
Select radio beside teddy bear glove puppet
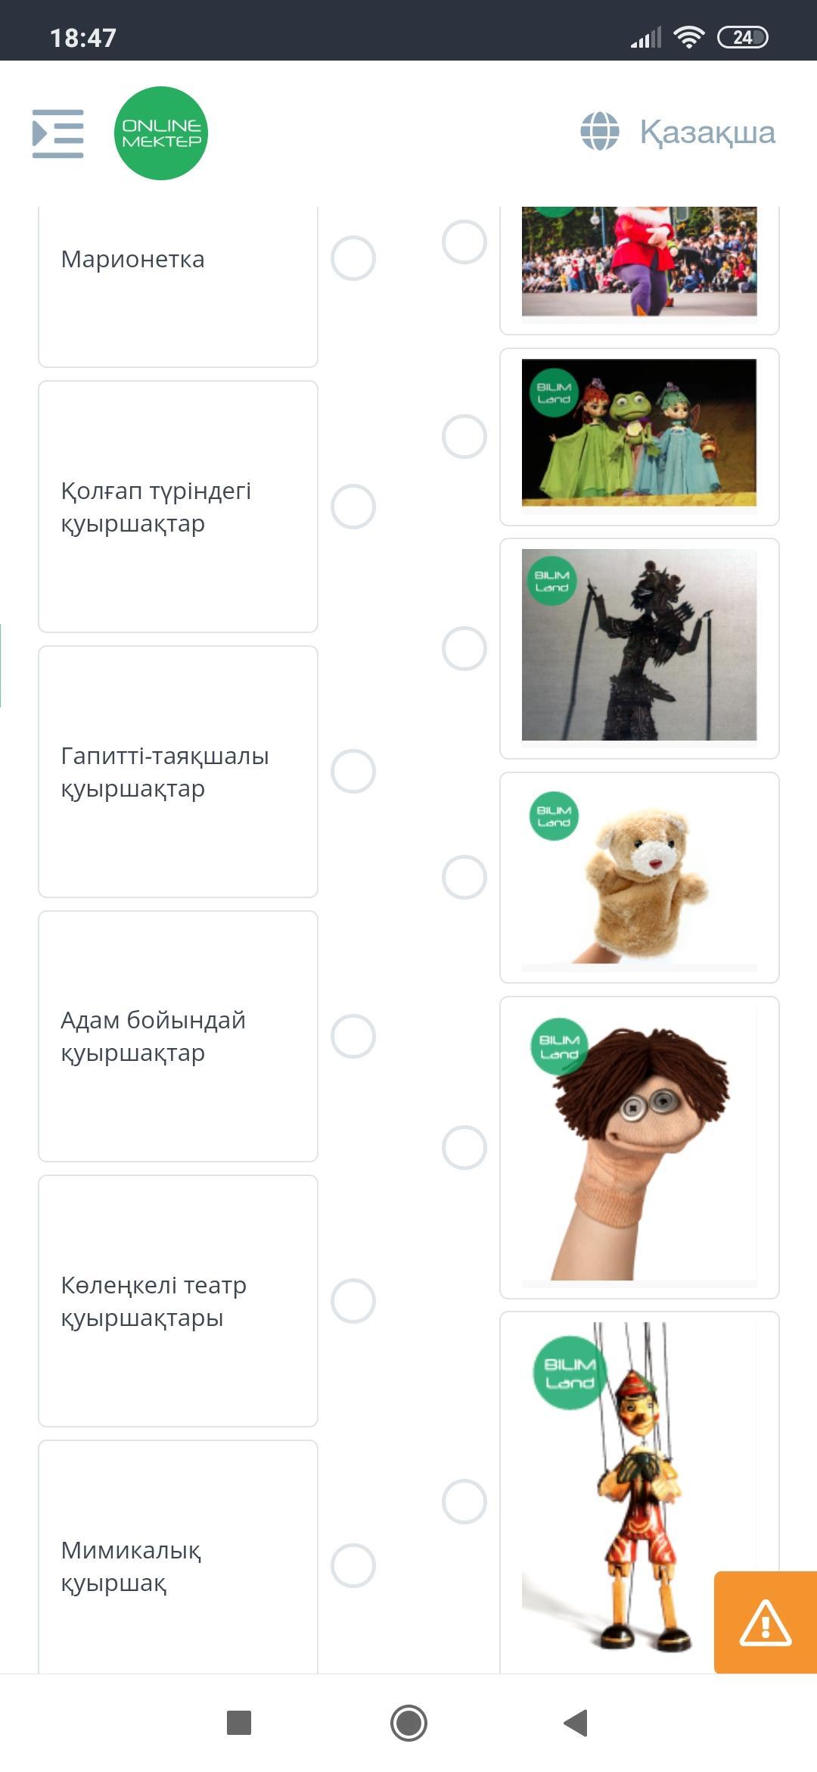point(464,878)
